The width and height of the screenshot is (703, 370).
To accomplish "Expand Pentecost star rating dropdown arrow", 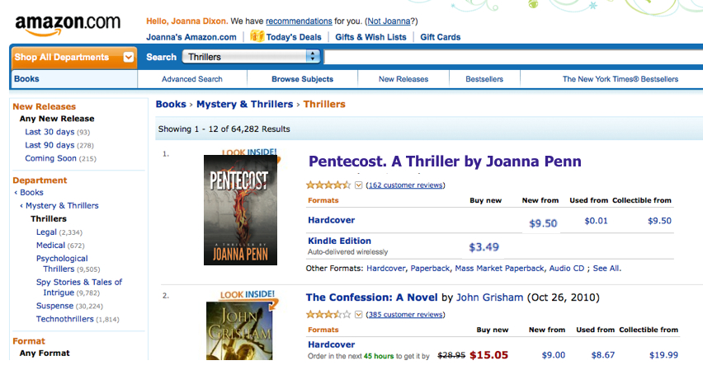I will (358, 185).
